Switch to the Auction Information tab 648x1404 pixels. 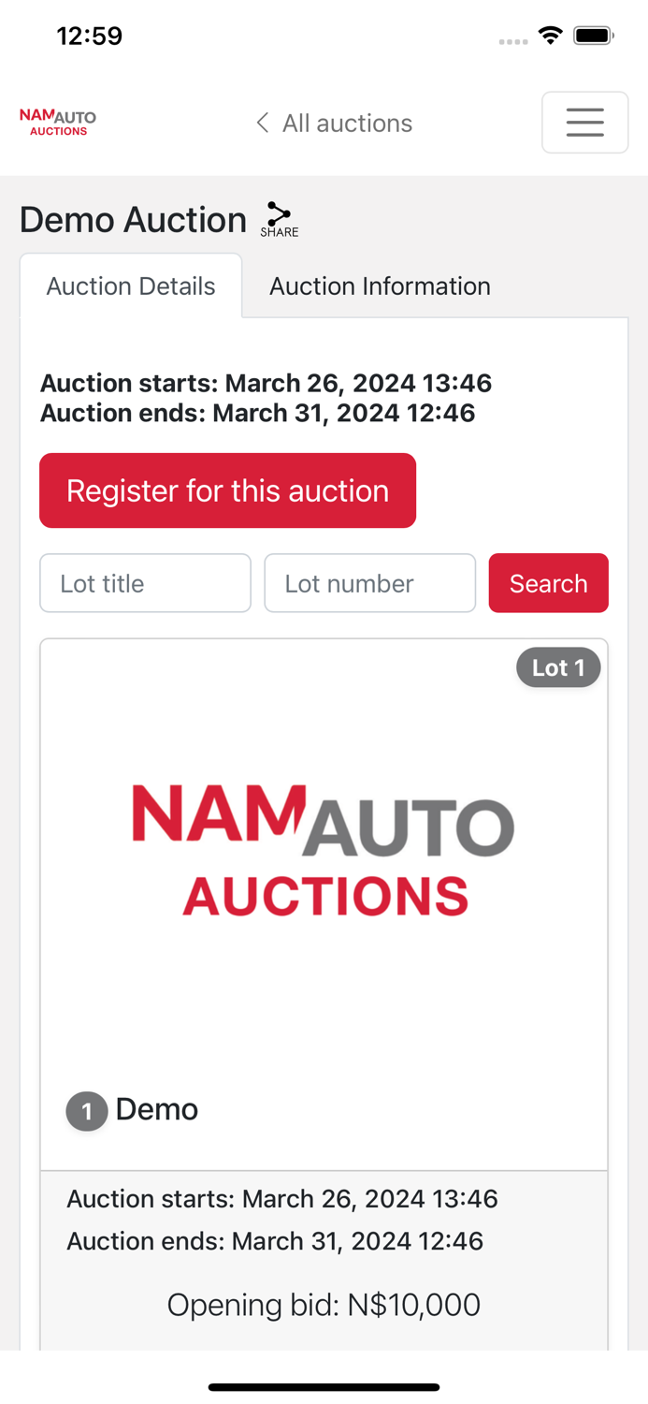click(x=380, y=285)
